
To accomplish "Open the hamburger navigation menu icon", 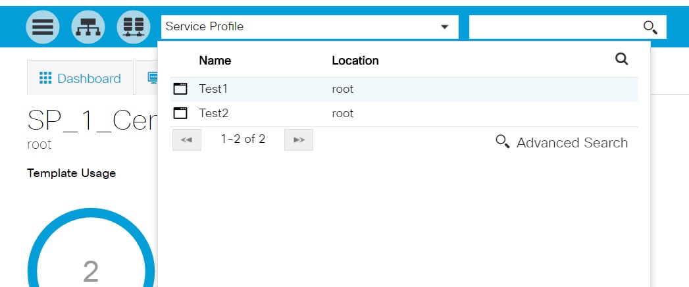I will pos(43,27).
